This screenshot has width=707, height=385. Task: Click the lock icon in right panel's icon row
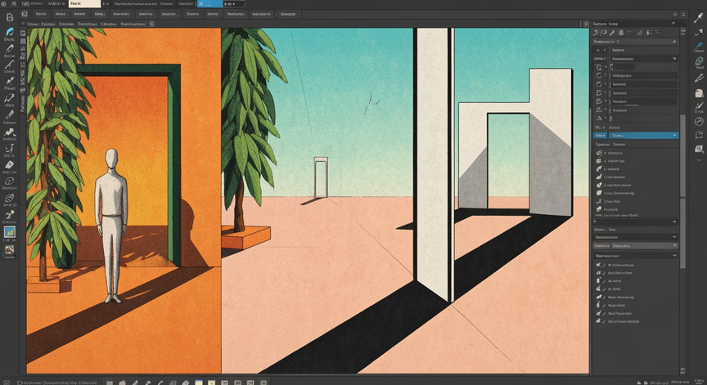coord(621,33)
